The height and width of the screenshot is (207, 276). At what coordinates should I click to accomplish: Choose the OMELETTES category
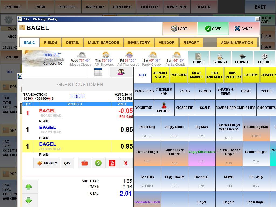tap(246, 108)
